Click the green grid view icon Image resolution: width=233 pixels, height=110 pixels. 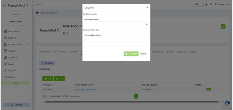coord(223,27)
